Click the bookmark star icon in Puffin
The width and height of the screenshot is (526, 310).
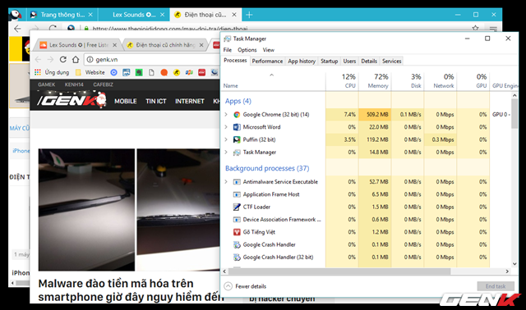(x=475, y=28)
